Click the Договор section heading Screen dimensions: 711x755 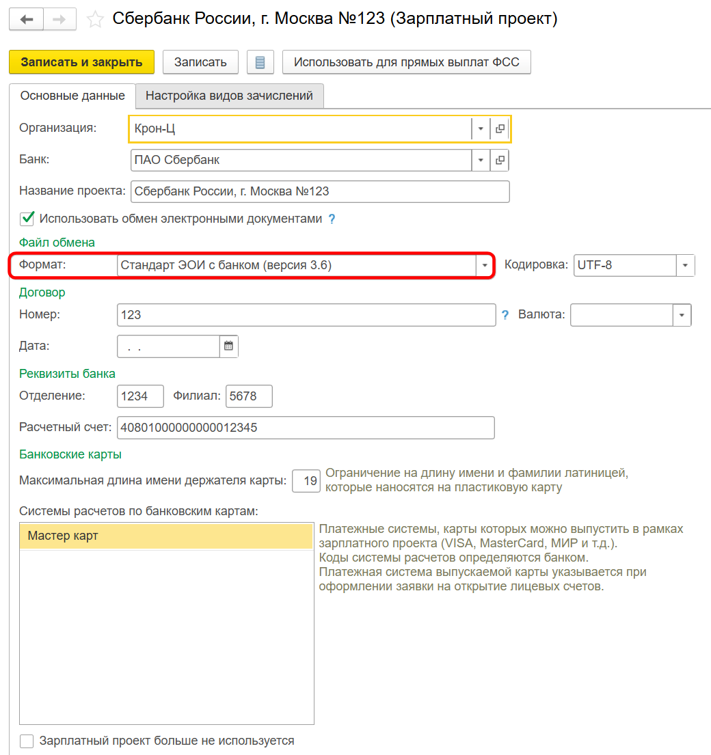click(x=42, y=292)
